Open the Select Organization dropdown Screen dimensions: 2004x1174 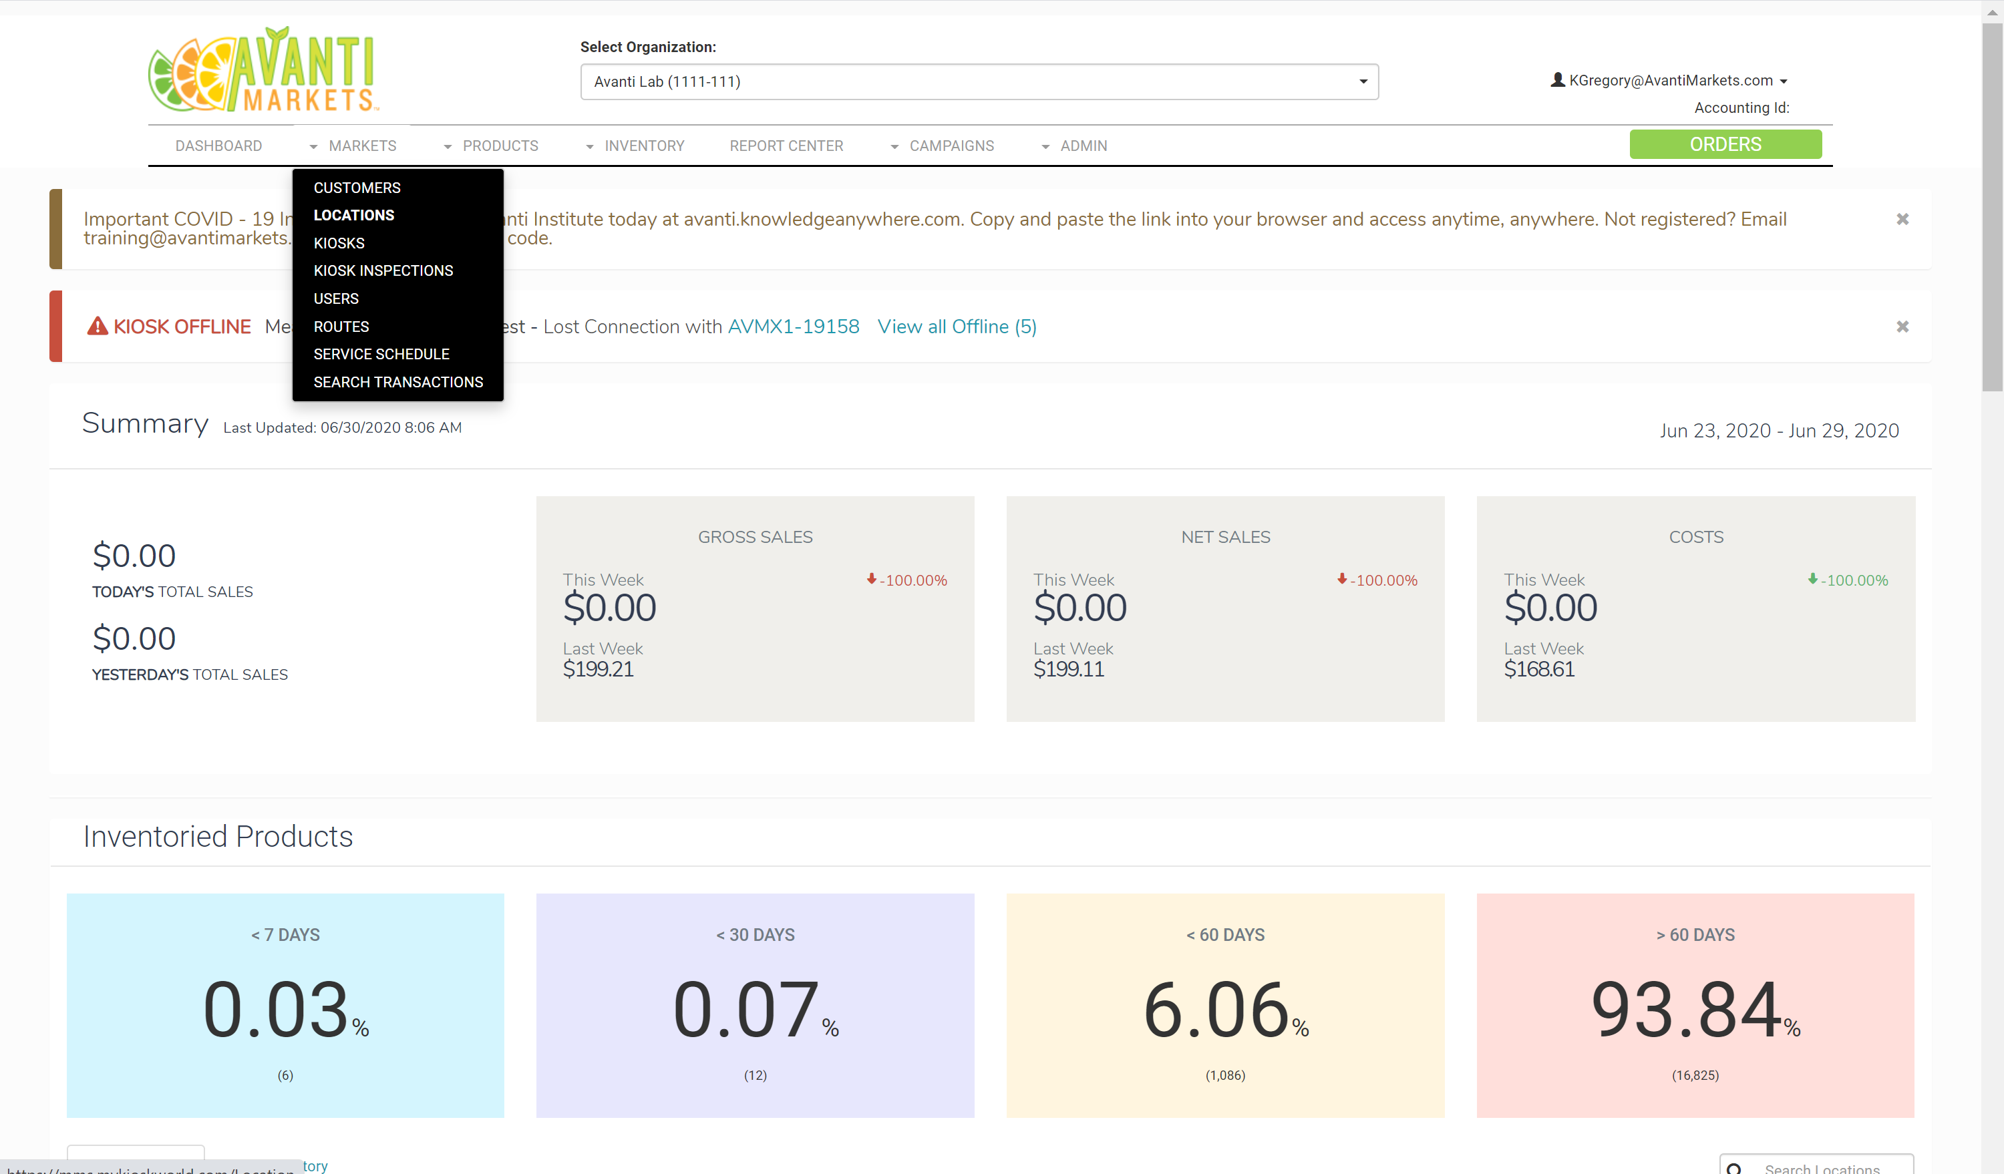[x=979, y=82]
